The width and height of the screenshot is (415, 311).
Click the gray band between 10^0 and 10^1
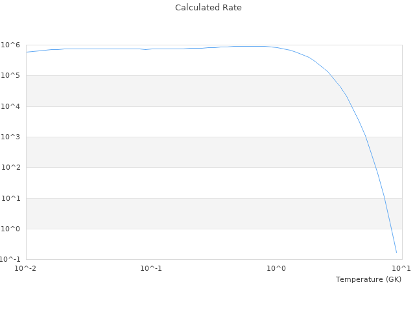[x=162, y=213]
